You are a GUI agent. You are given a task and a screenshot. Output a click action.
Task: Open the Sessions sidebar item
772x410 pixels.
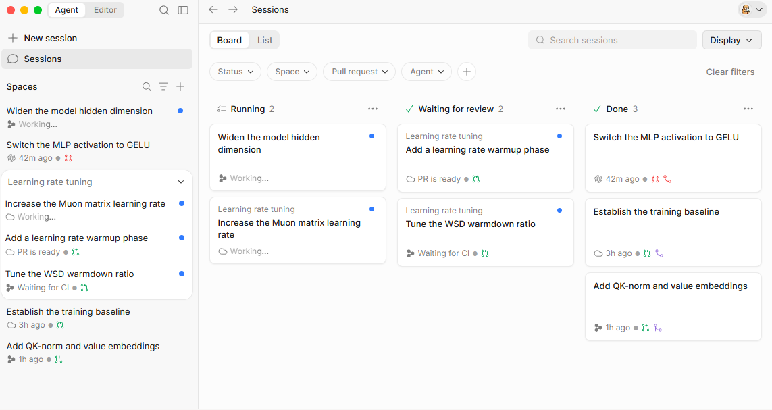click(x=97, y=59)
